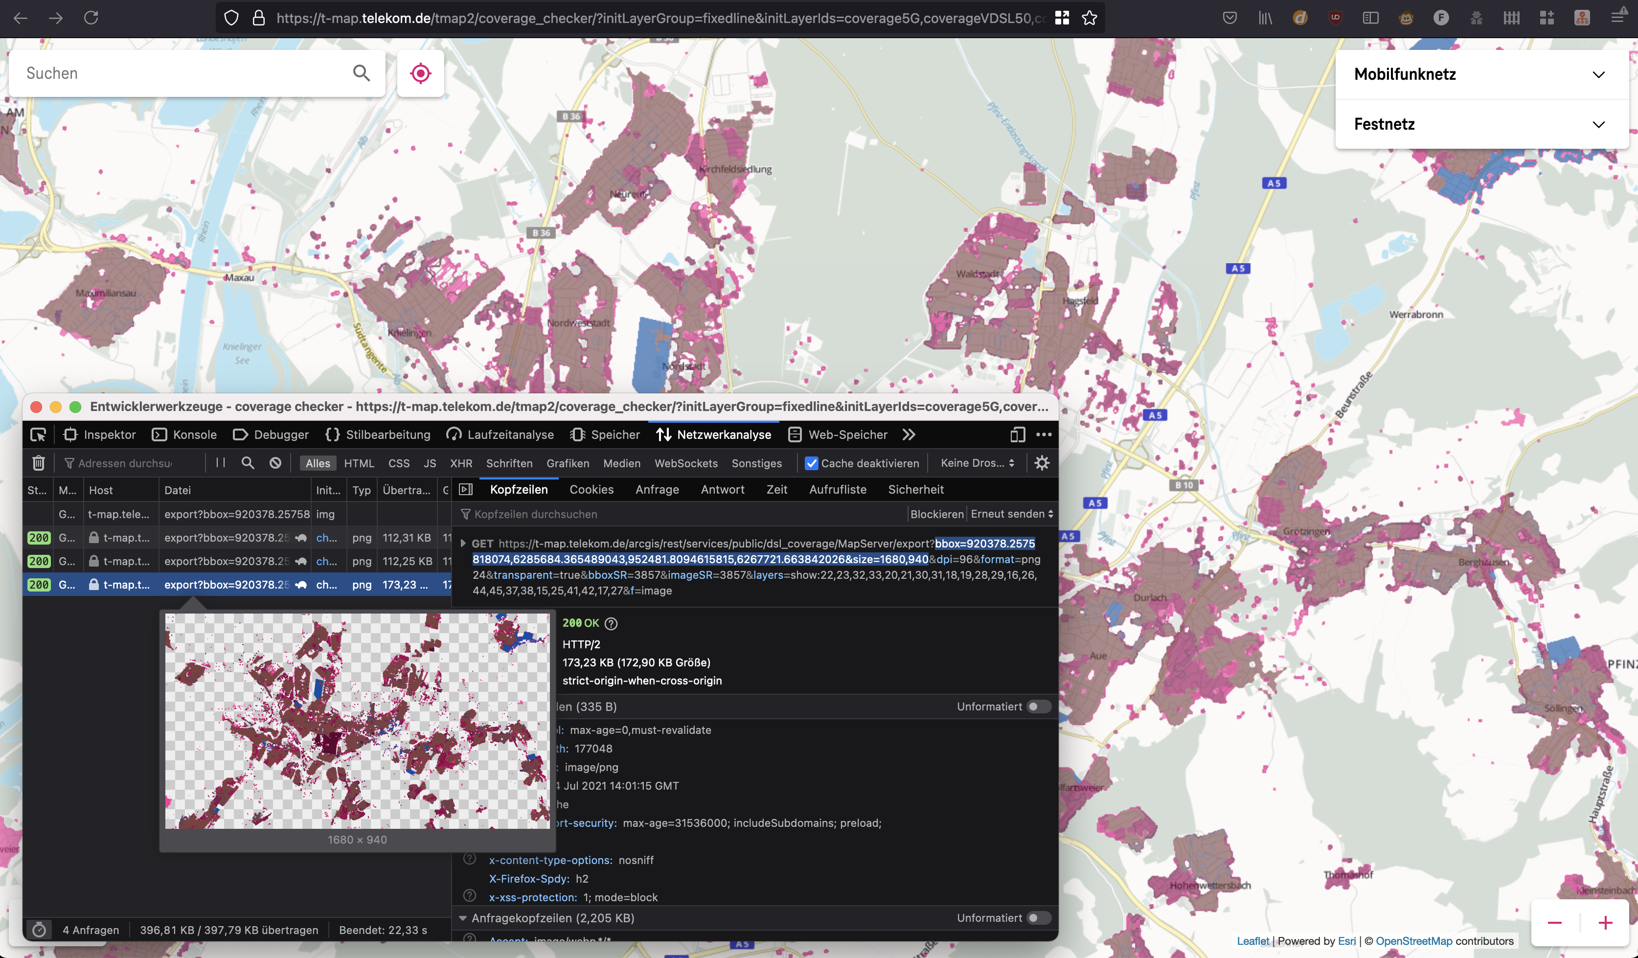Screen dimensions: 1638x958
Task: Click the shield tracking protection icon
Action: tap(231, 18)
